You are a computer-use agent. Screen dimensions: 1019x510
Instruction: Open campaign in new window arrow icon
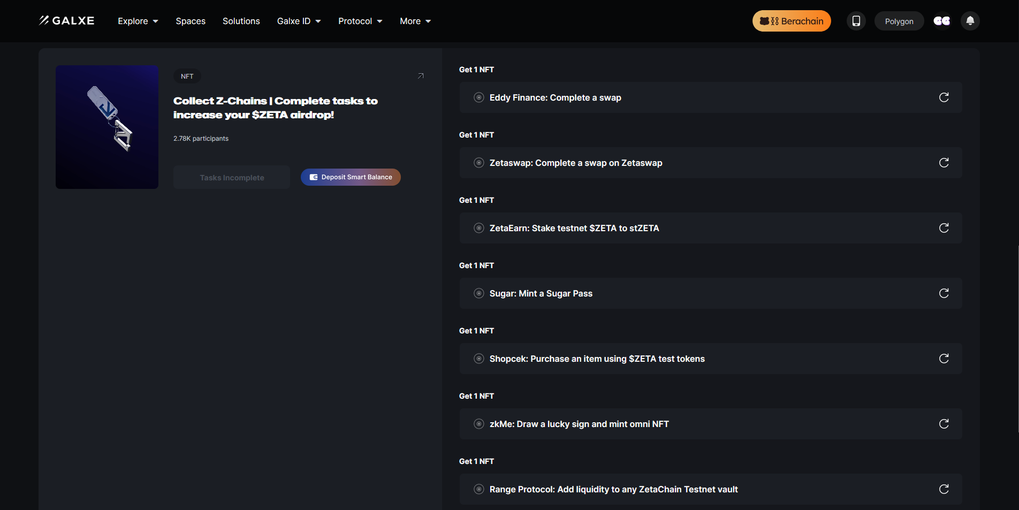click(421, 76)
